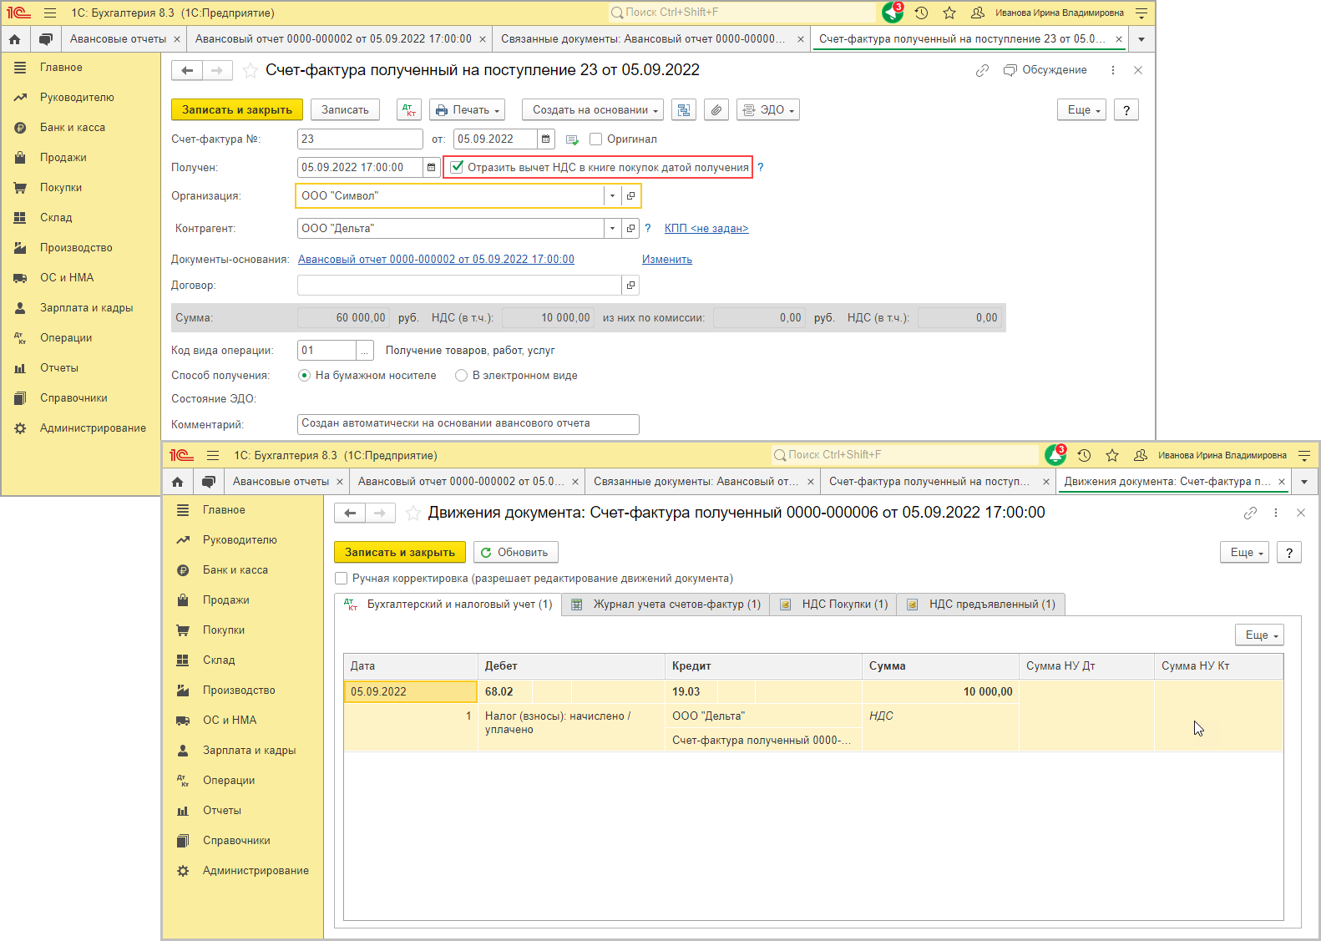Viewport: 1321px width, 941px height.
Task: Click copy link icon in Движения документа
Action: tap(1250, 514)
